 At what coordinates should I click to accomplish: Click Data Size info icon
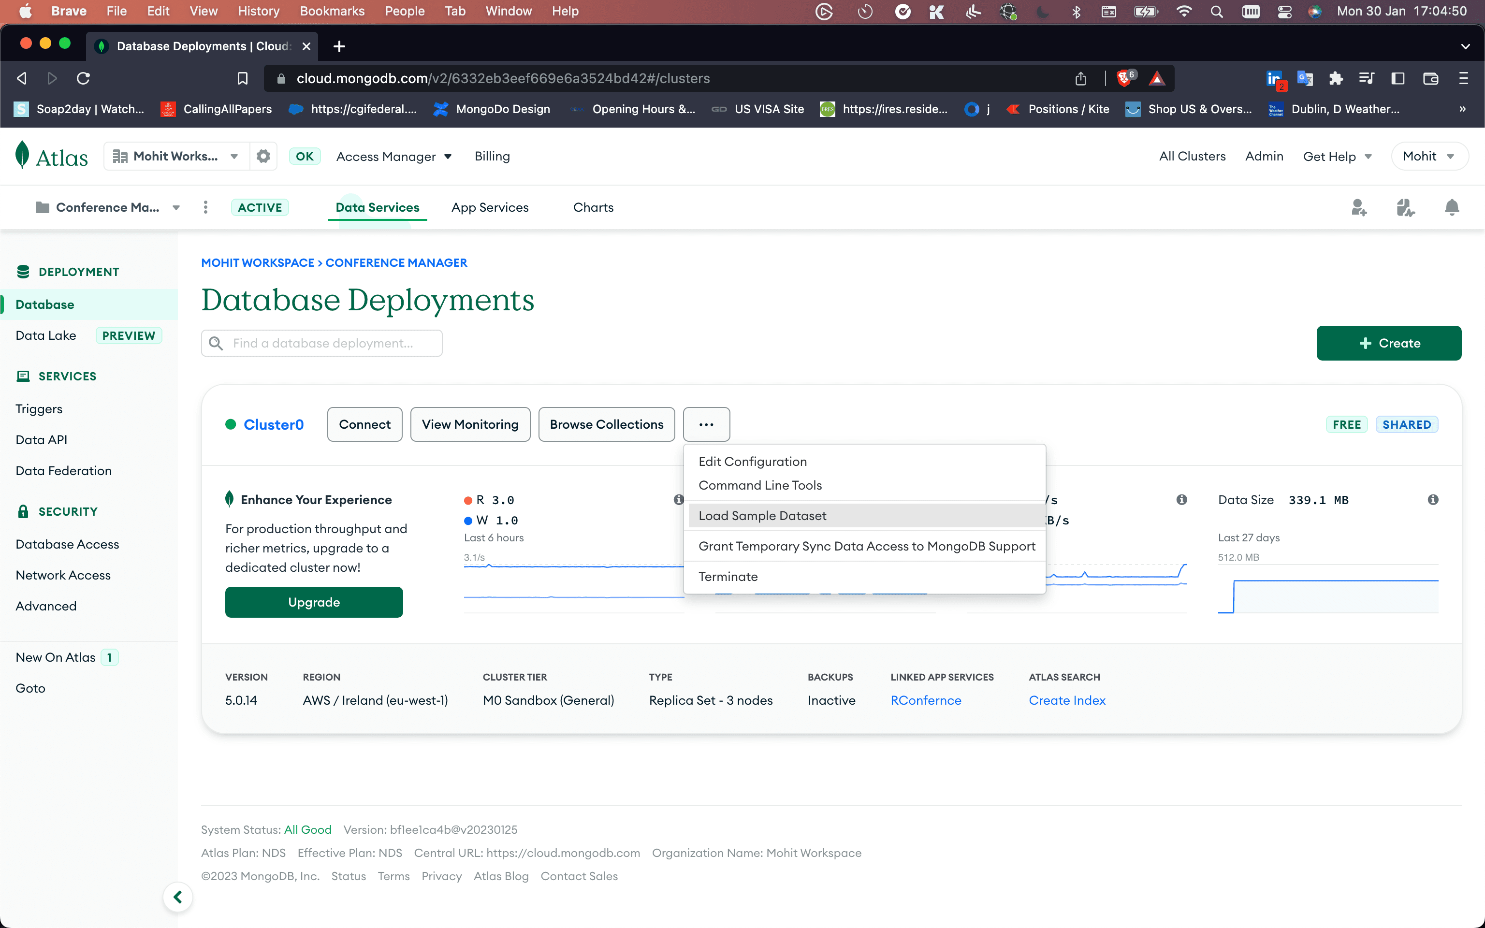1433,500
